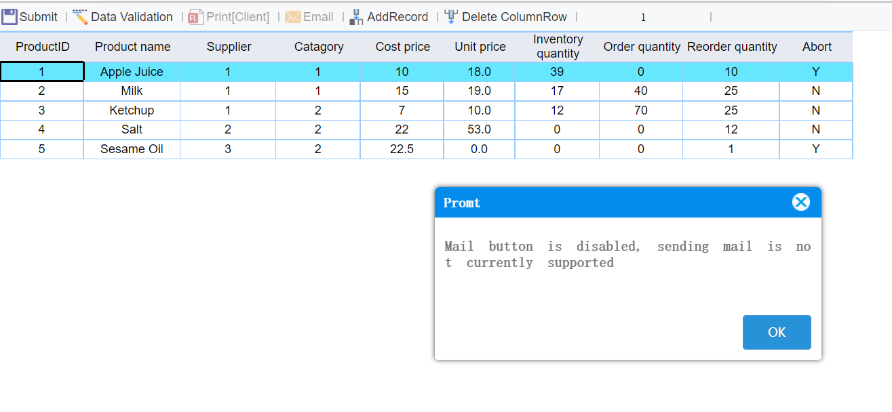Image resolution: width=892 pixels, height=412 pixels.
Task: Select the Milk product name cell
Action: (132, 91)
